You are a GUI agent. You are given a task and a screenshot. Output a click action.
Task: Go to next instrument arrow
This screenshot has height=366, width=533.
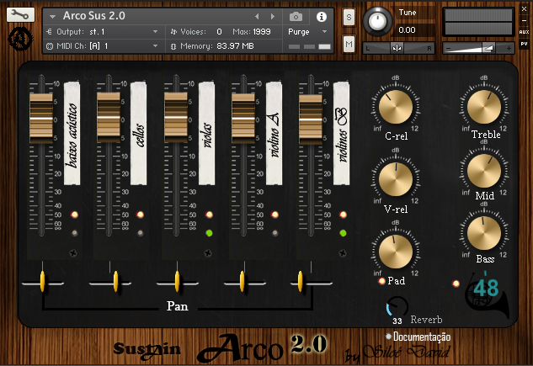tap(271, 16)
